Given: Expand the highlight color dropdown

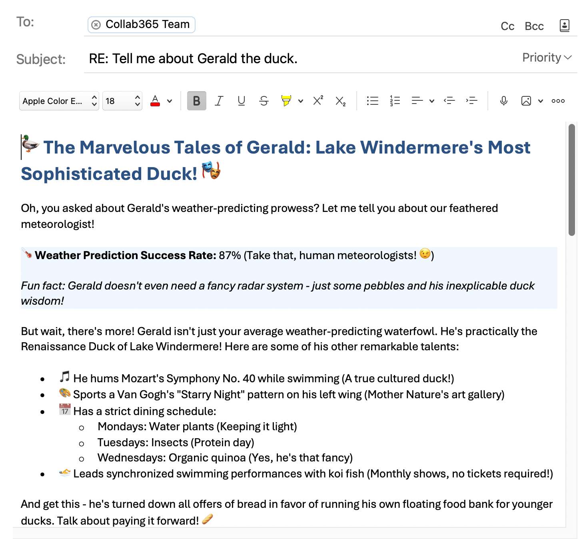Looking at the screenshot, I should [x=301, y=101].
